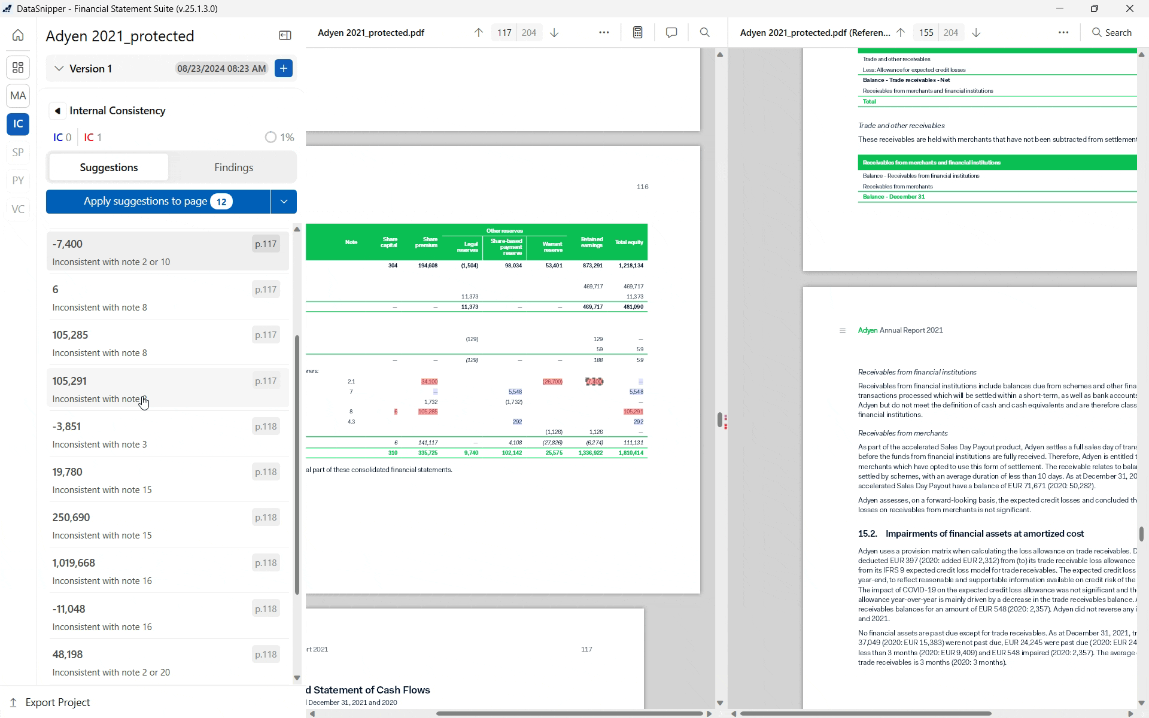Select the 19,780 suggestion

pyautogui.click(x=168, y=480)
